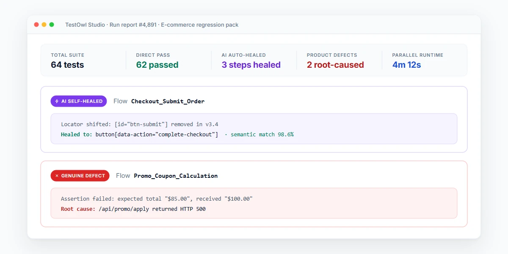
Task: Select the button[data-action="complete-checkout"] selector text
Action: point(157,135)
